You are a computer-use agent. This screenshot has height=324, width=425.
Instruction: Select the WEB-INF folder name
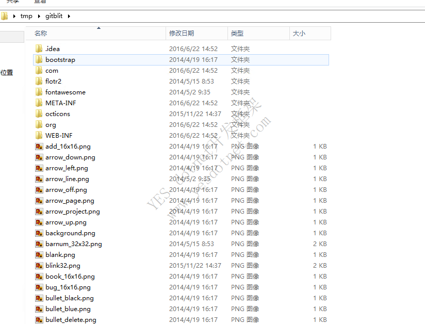[59, 136]
